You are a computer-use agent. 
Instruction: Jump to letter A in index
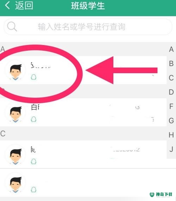(171, 49)
